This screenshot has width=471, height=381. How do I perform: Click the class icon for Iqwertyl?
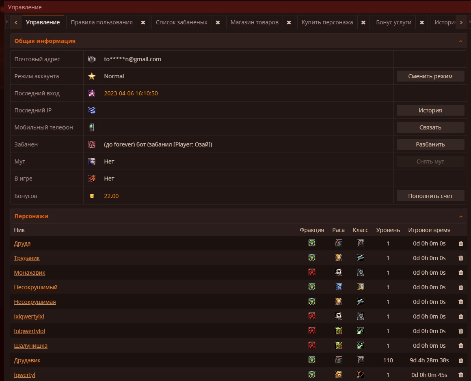pos(360,375)
